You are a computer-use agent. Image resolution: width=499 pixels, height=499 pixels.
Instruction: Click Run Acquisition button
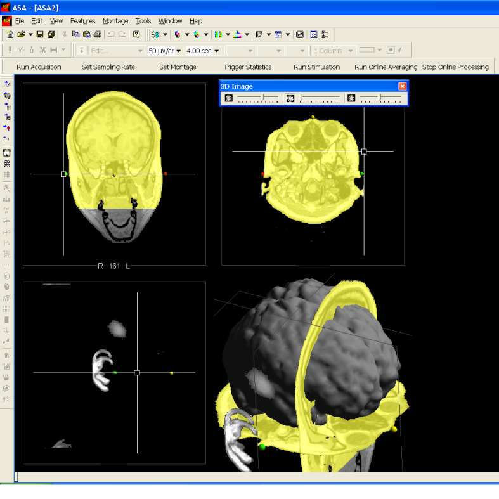(39, 67)
